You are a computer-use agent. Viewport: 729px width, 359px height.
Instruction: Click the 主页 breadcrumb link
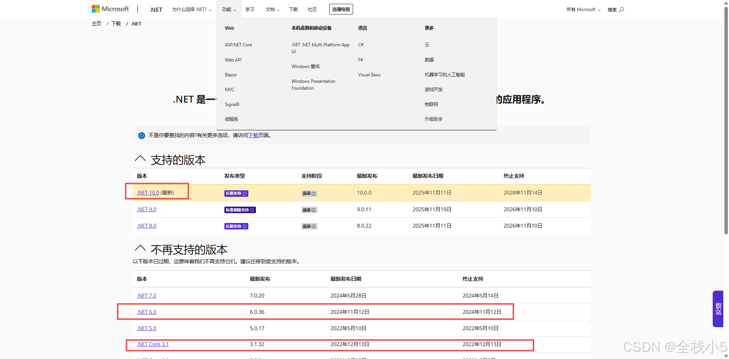point(96,24)
